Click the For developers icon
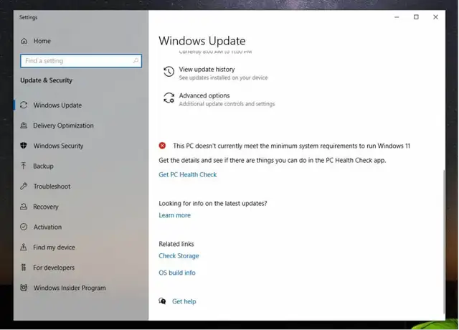 click(24, 268)
